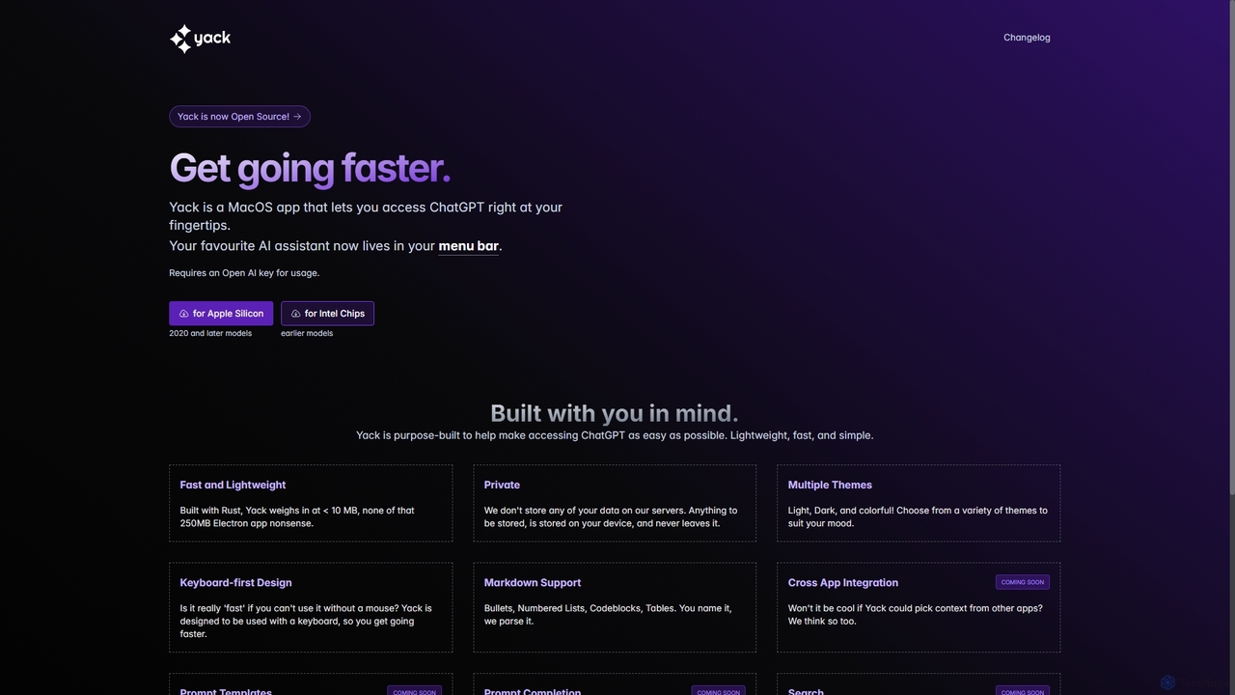Click the 'Light, Dark, and colorful!' description

918,517
